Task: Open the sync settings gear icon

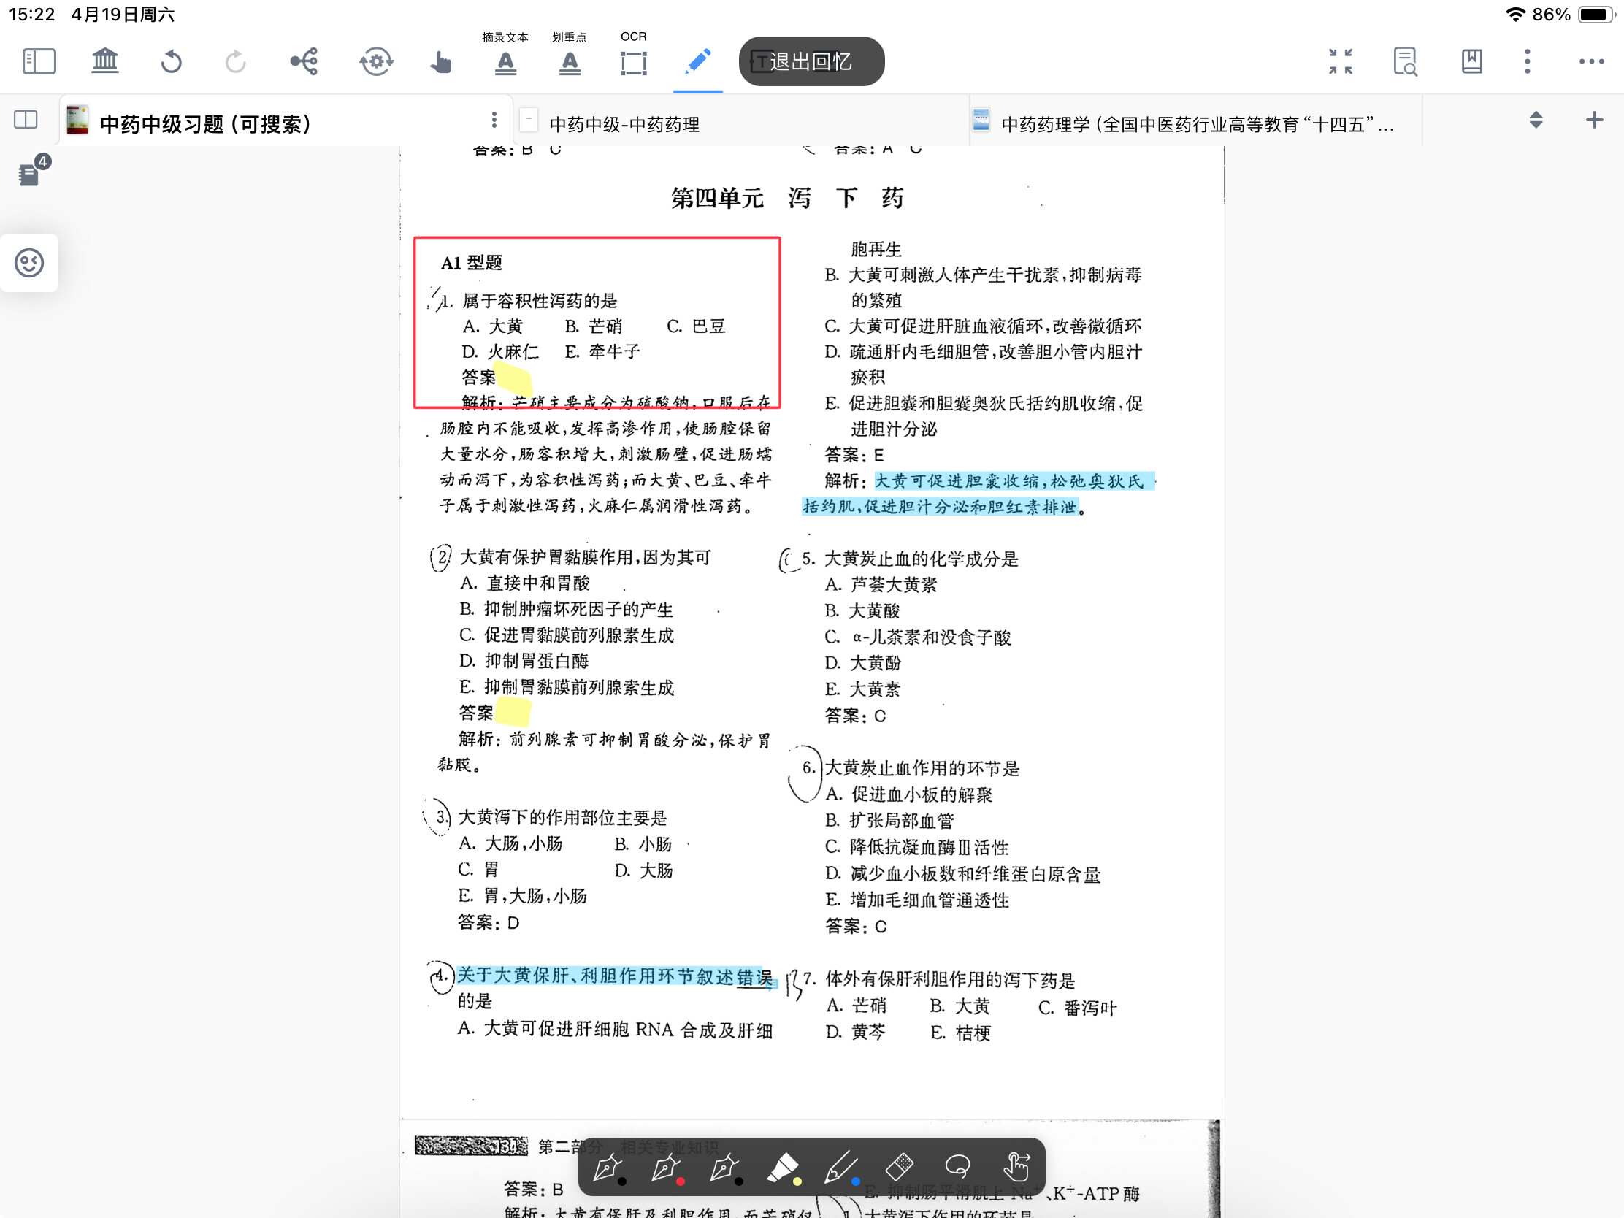Action: [376, 61]
